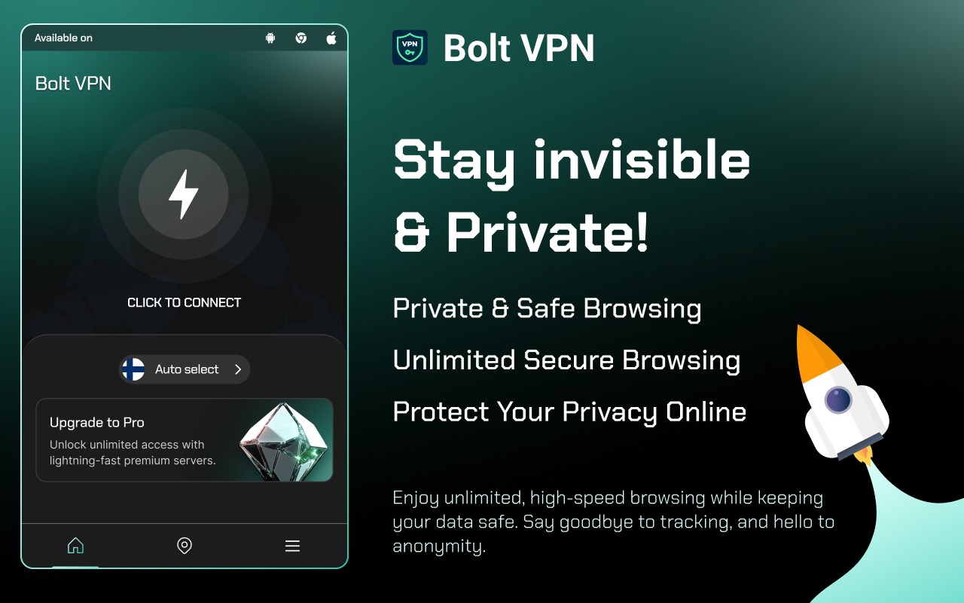964x603 pixels.
Task: Click the Bolt VPN app title
Action: point(73,83)
